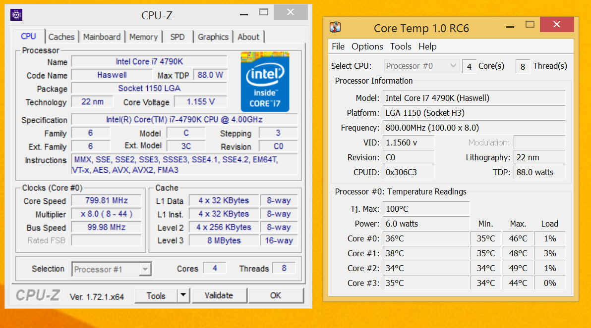Select the Memory tab in CPU-Z
The image size is (591, 328).
pos(143,37)
